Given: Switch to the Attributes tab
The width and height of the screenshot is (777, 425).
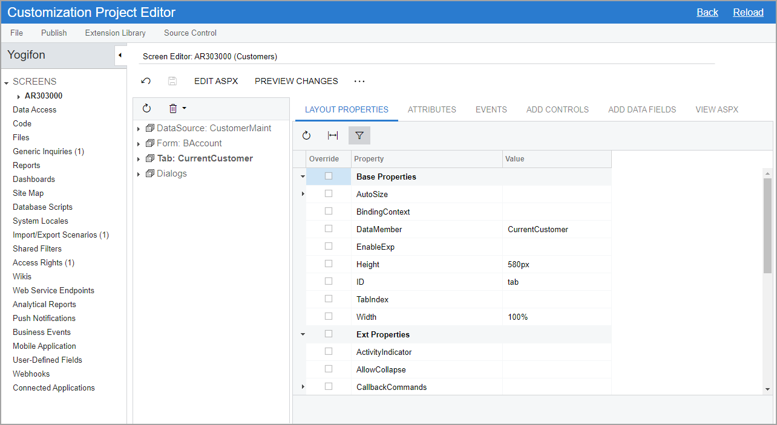Looking at the screenshot, I should [431, 109].
